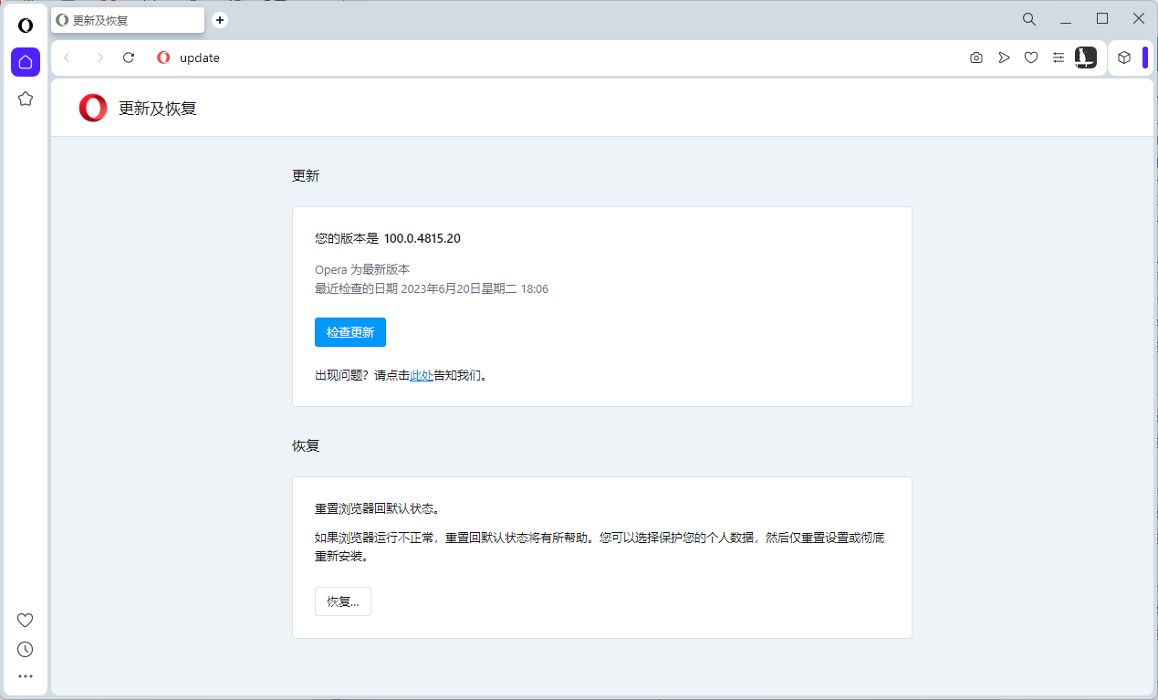Click the Opera 为最新版本 status text

(x=362, y=269)
